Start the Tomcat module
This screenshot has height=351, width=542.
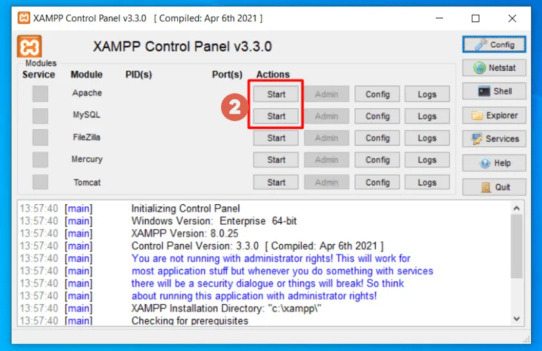coord(276,182)
